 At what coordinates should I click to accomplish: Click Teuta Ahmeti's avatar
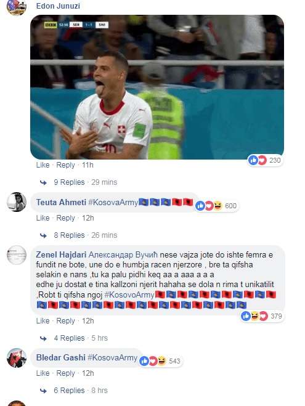pyautogui.click(x=16, y=202)
